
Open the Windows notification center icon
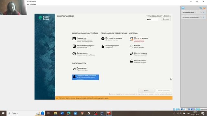coord(203,113)
